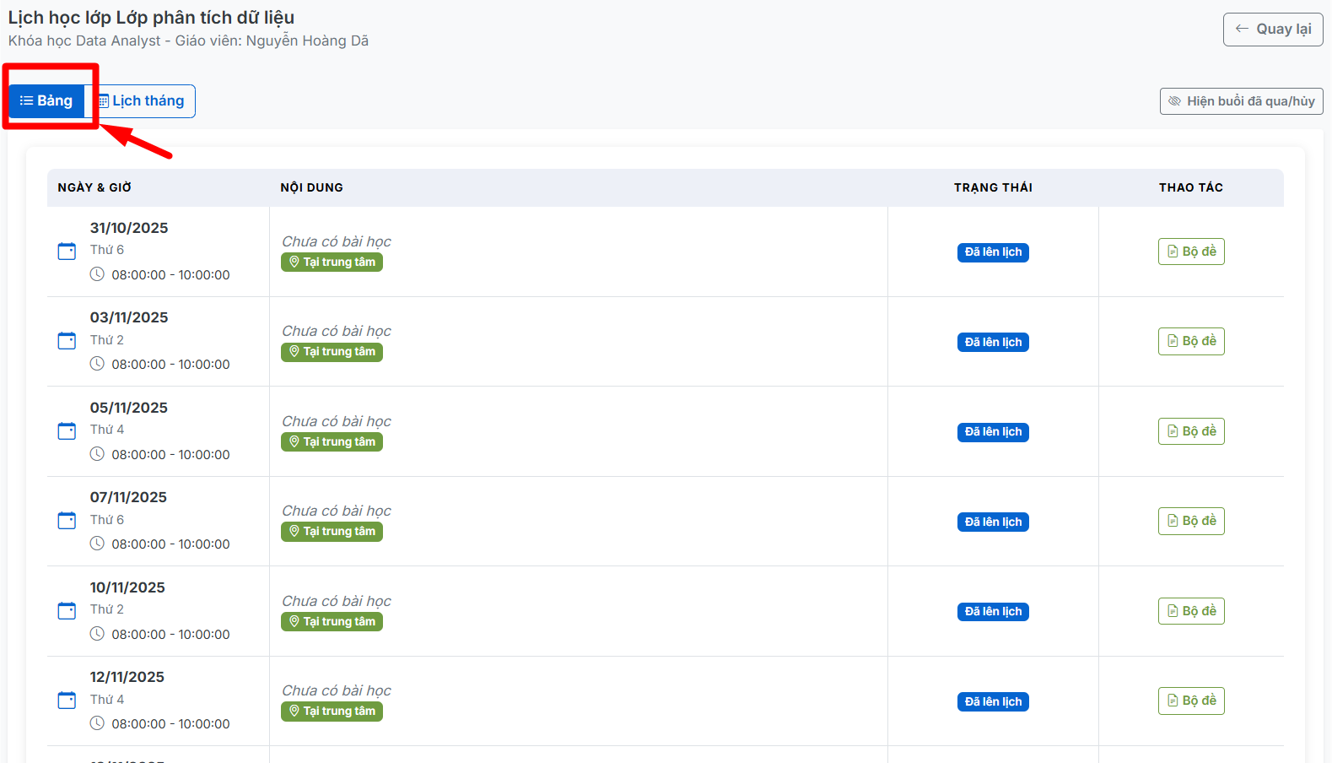1332x763 pixels.
Task: Click the Trạng thái column header
Action: pos(993,187)
